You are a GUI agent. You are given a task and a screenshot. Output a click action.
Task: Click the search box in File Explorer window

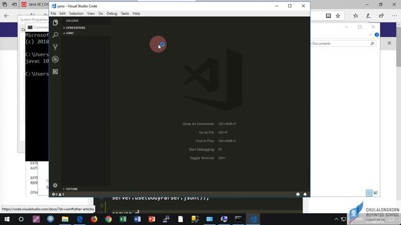click(343, 44)
